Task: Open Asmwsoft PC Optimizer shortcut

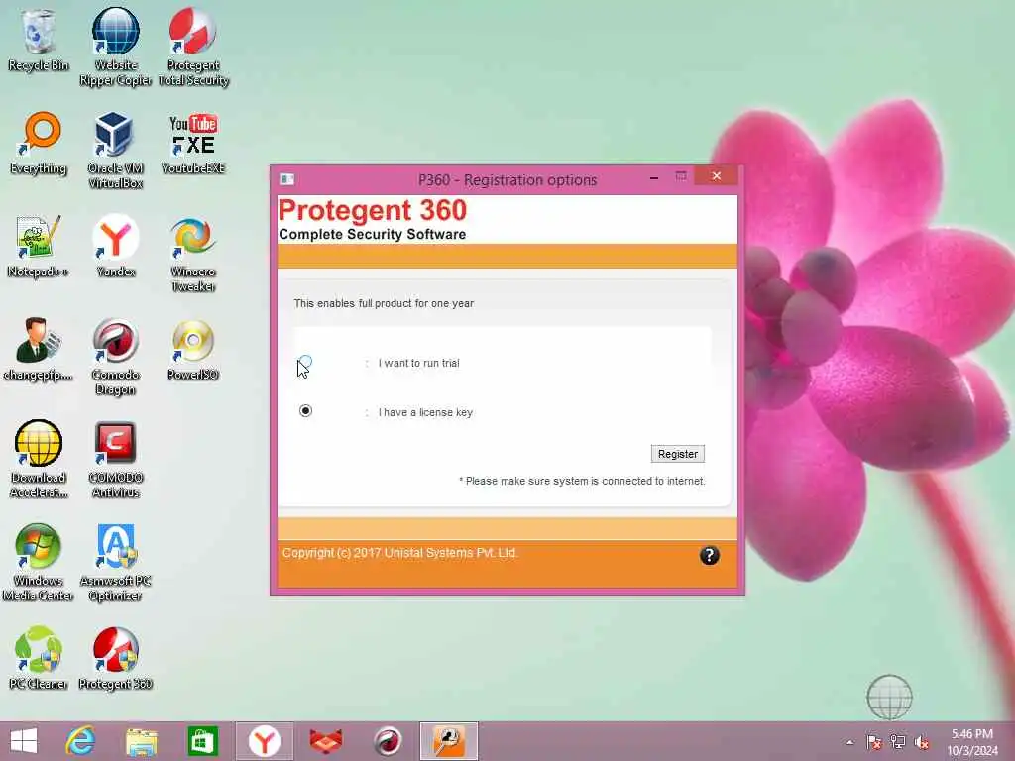Action: pyautogui.click(x=115, y=562)
